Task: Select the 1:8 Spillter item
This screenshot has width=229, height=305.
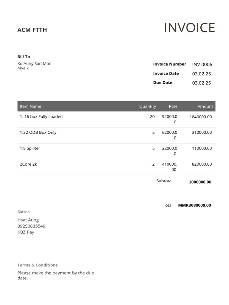Action: (x=30, y=148)
